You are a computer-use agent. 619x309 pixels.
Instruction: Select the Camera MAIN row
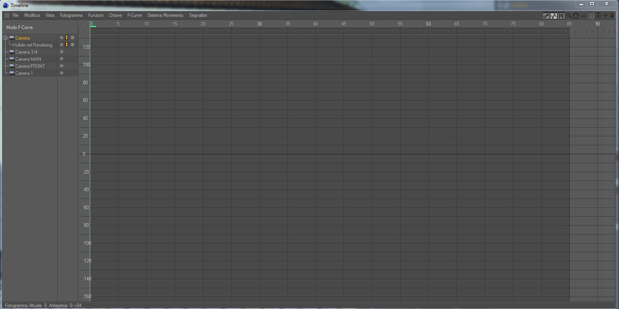coord(28,59)
